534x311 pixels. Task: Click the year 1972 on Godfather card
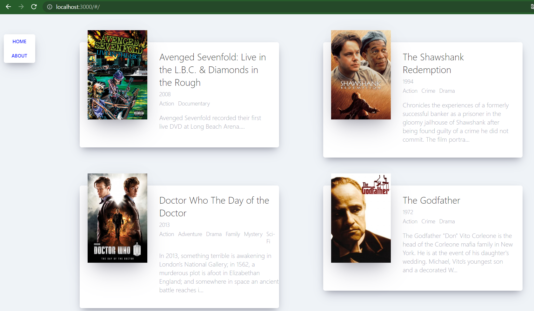pyautogui.click(x=408, y=212)
